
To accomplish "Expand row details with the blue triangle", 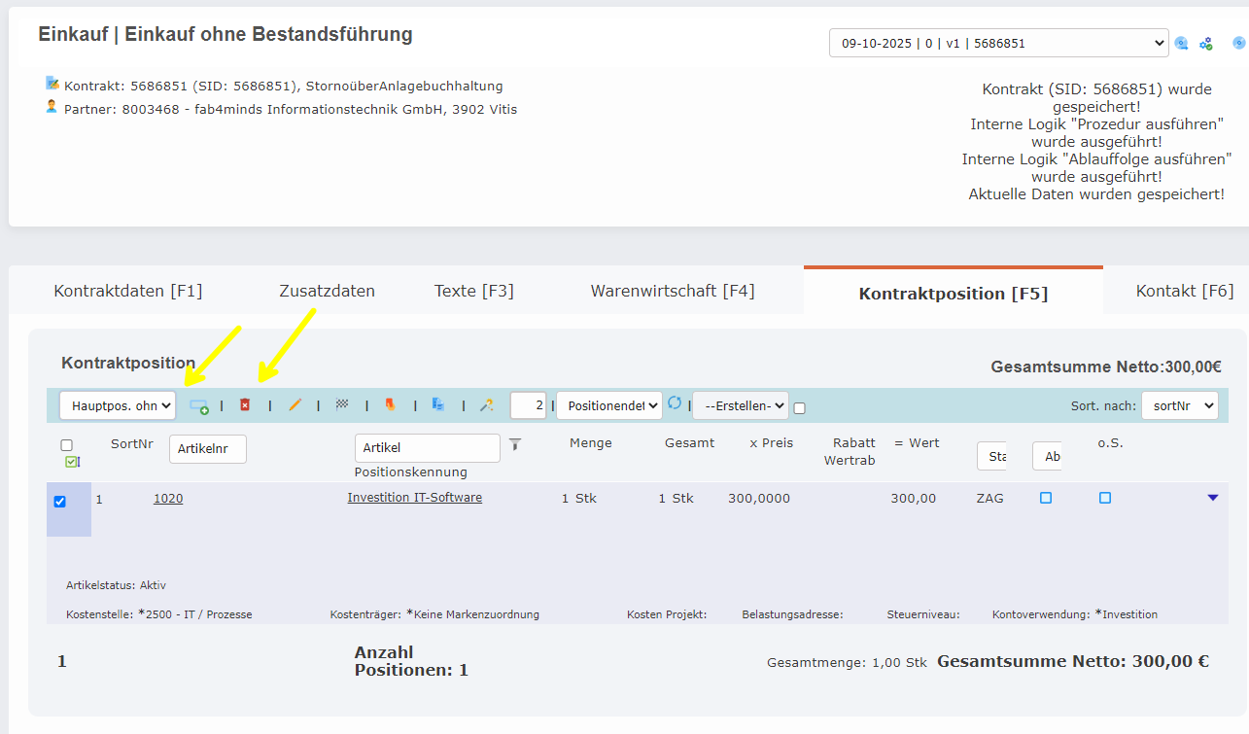I will (1212, 498).
